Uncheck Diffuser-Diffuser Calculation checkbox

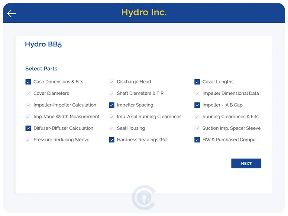coord(28,128)
